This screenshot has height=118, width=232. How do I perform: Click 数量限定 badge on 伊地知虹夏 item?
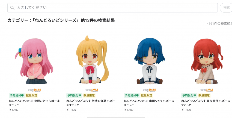[89, 95]
